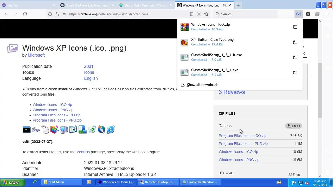This screenshot has height=187, width=333.
Task: Launch Internet Explorer from quick launch
Action: click(x=35, y=182)
